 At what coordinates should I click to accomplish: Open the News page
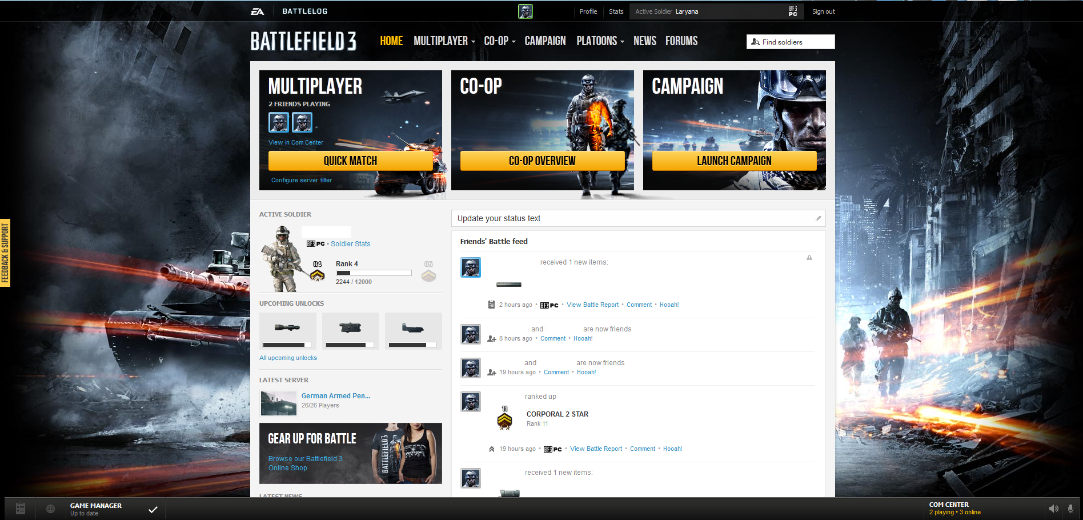click(645, 41)
